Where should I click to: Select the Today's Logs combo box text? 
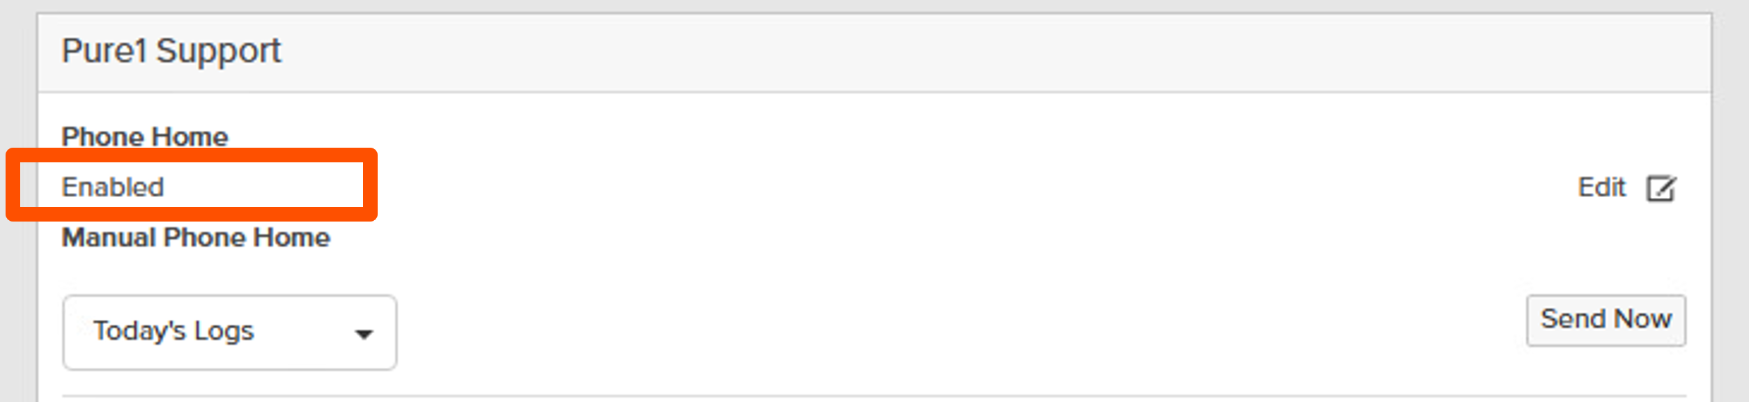point(174,331)
